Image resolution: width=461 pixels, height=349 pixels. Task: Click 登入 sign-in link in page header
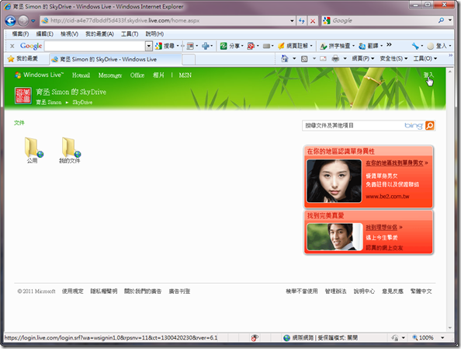(428, 75)
